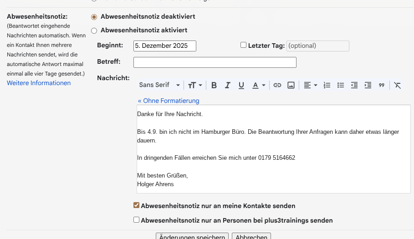
Task: Insert a link into the message
Action: click(x=277, y=85)
